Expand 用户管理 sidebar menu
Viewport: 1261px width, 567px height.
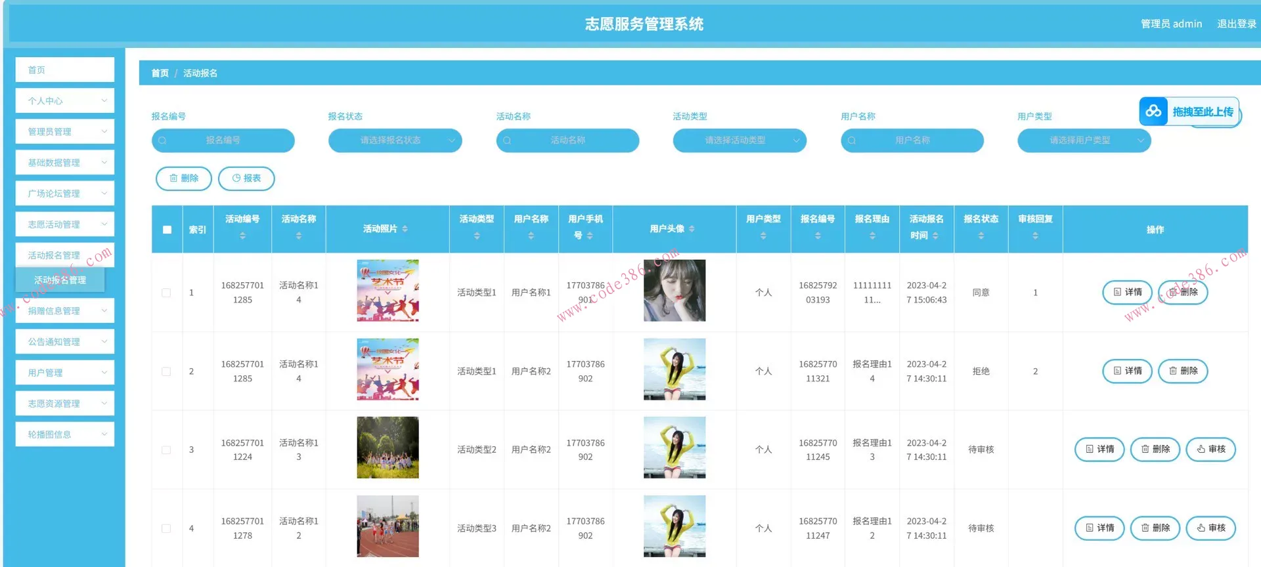click(65, 372)
